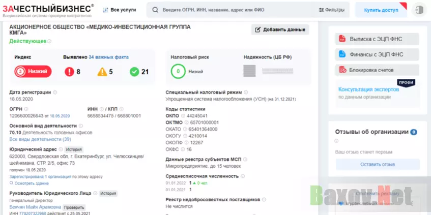Screen dimensions: 431x215
Task: Open Бекчян Майя Арамовна profile link
Action: [x=35, y=207]
